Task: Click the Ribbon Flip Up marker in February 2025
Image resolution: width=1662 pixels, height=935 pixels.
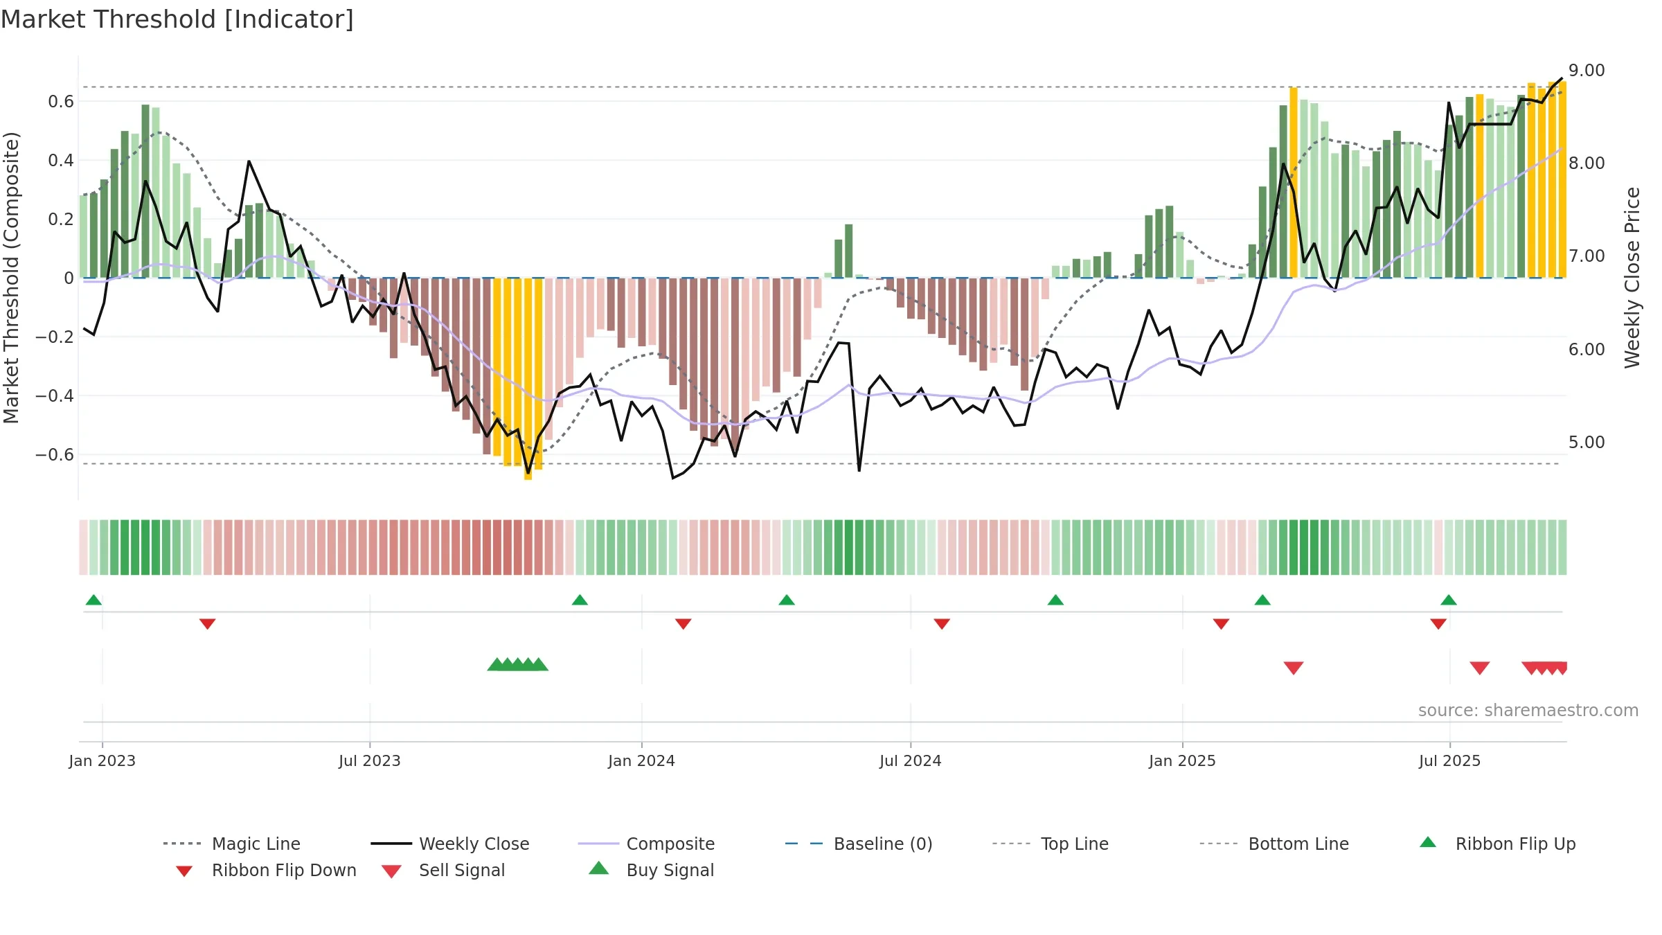Action: 1262,600
